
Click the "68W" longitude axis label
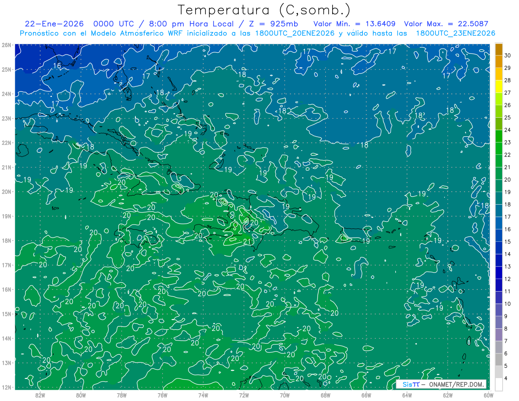[x=325, y=395]
